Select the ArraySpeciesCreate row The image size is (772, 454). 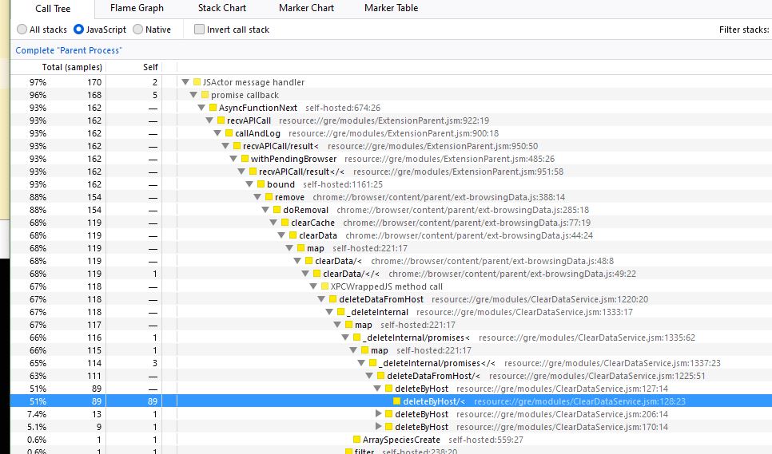[x=391, y=440]
